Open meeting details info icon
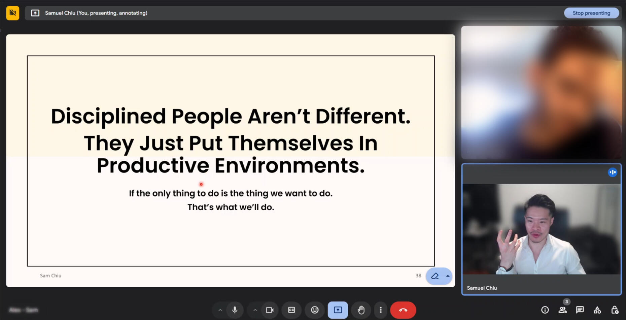626x320 pixels. (545, 310)
